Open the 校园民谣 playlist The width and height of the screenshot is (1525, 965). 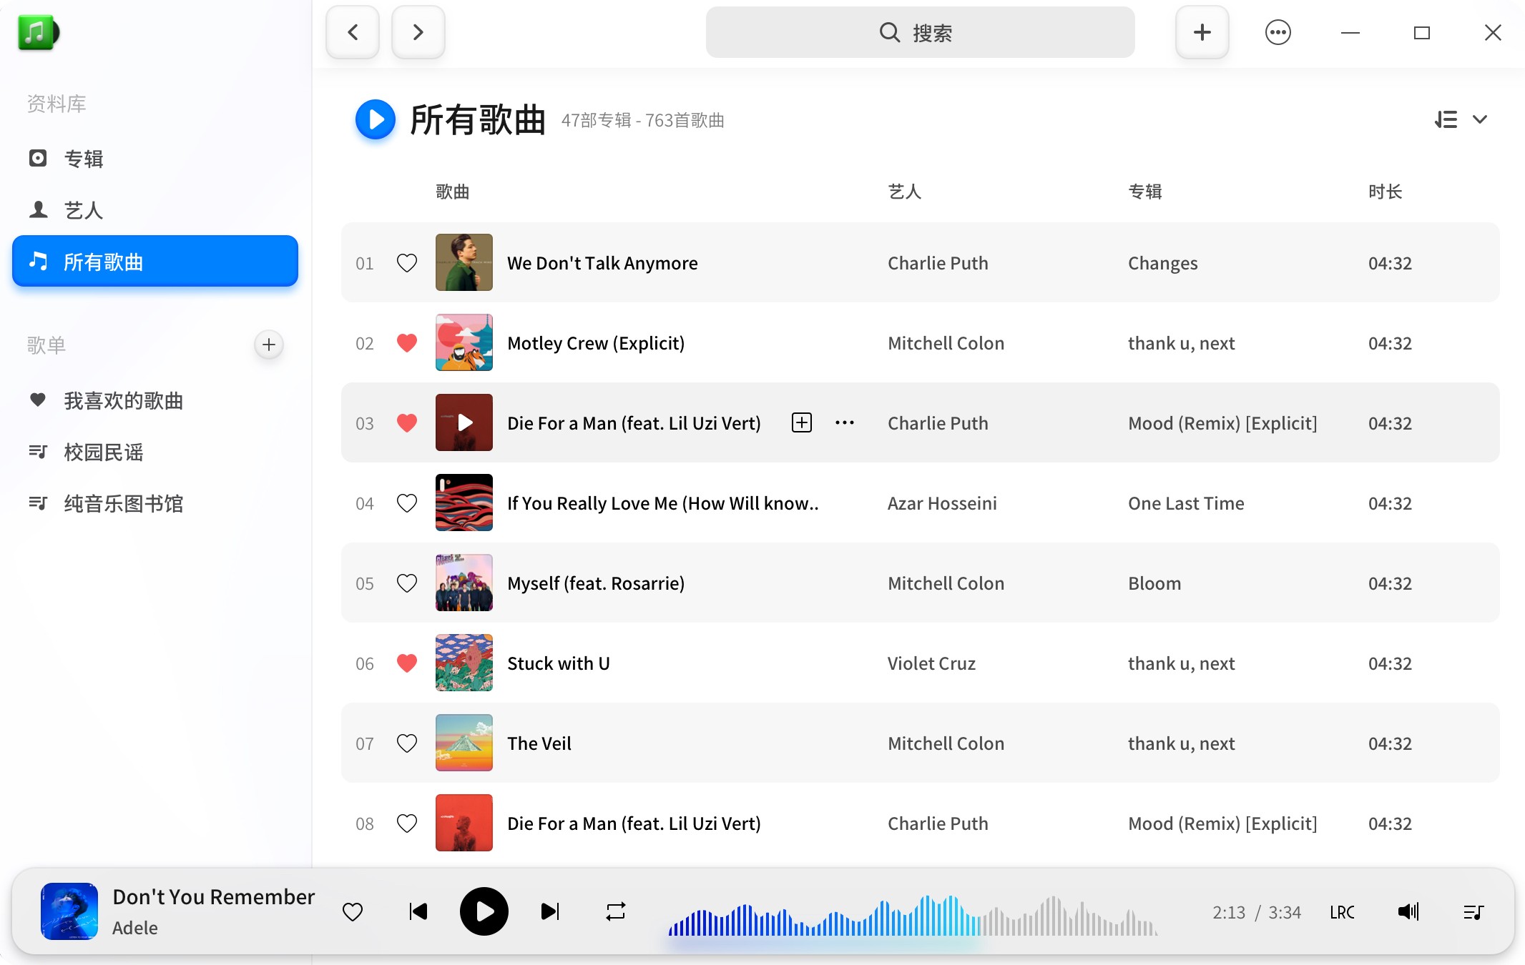[104, 452]
